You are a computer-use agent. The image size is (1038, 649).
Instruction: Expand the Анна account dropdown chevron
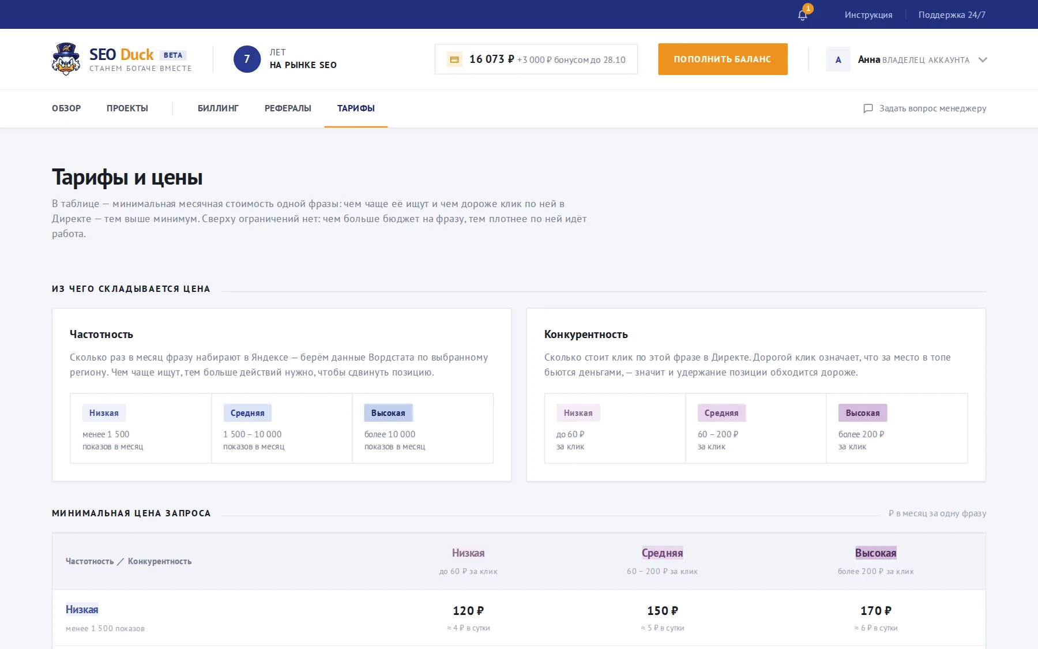point(983,59)
